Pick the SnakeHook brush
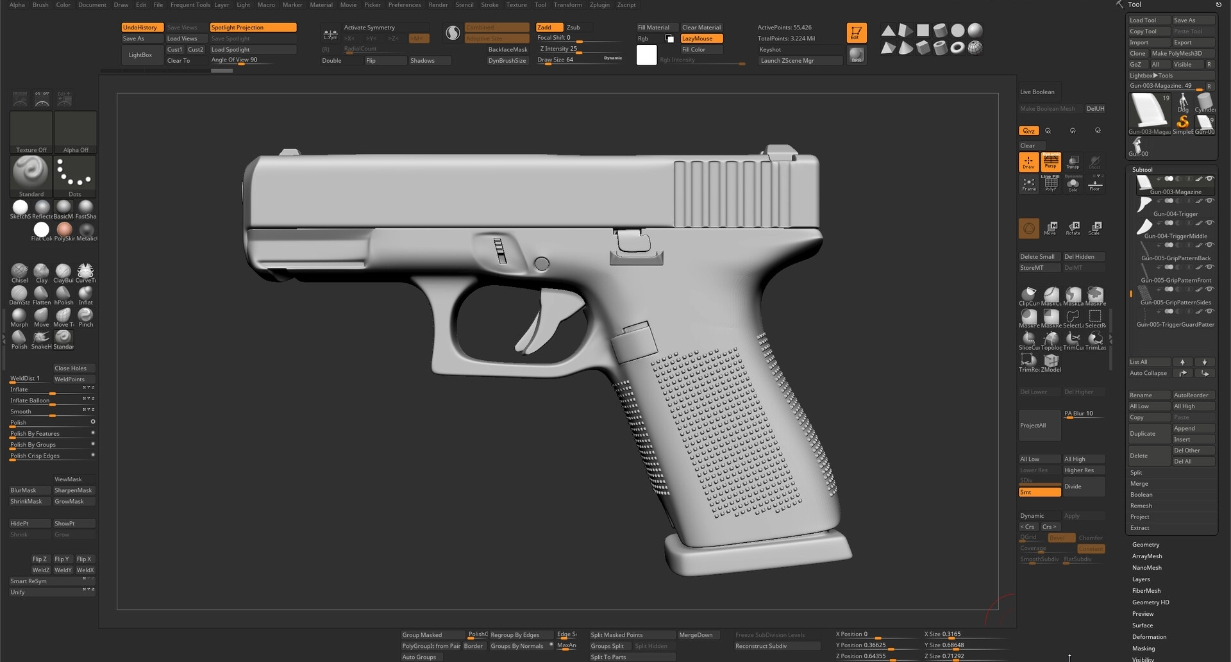This screenshot has width=1231, height=662. [x=42, y=338]
